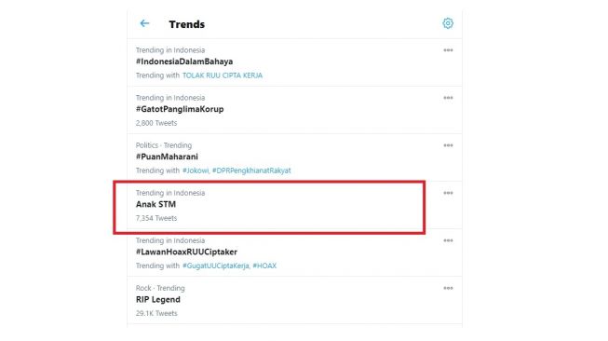Open more options for #IndonesiaDalamBahaya trend

[x=448, y=50]
